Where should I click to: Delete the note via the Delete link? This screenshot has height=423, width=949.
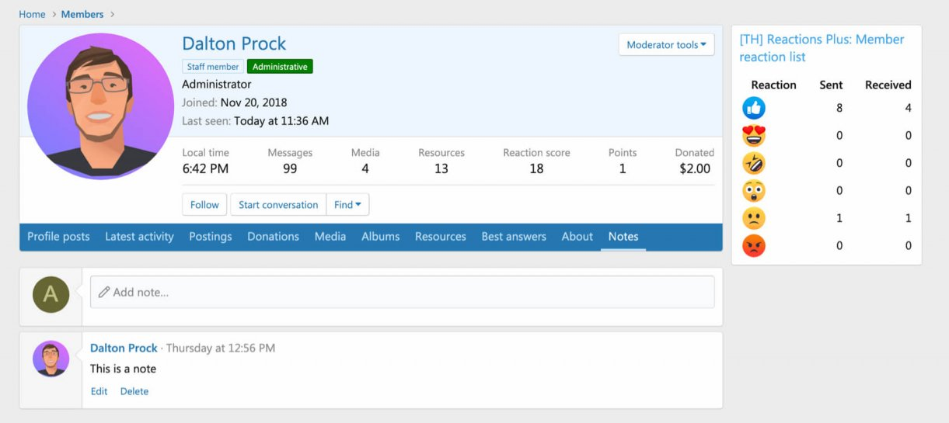tap(134, 391)
